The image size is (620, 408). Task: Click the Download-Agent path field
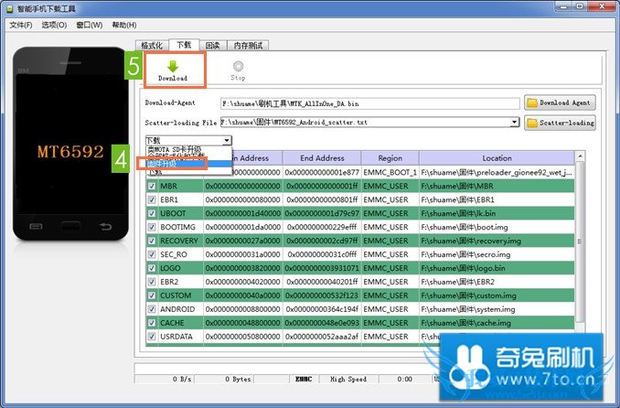[x=369, y=103]
